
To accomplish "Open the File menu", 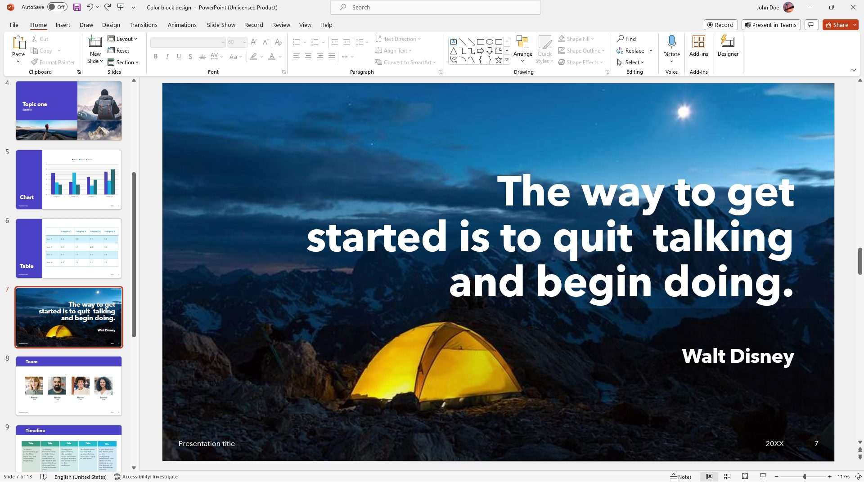I will [x=14, y=25].
